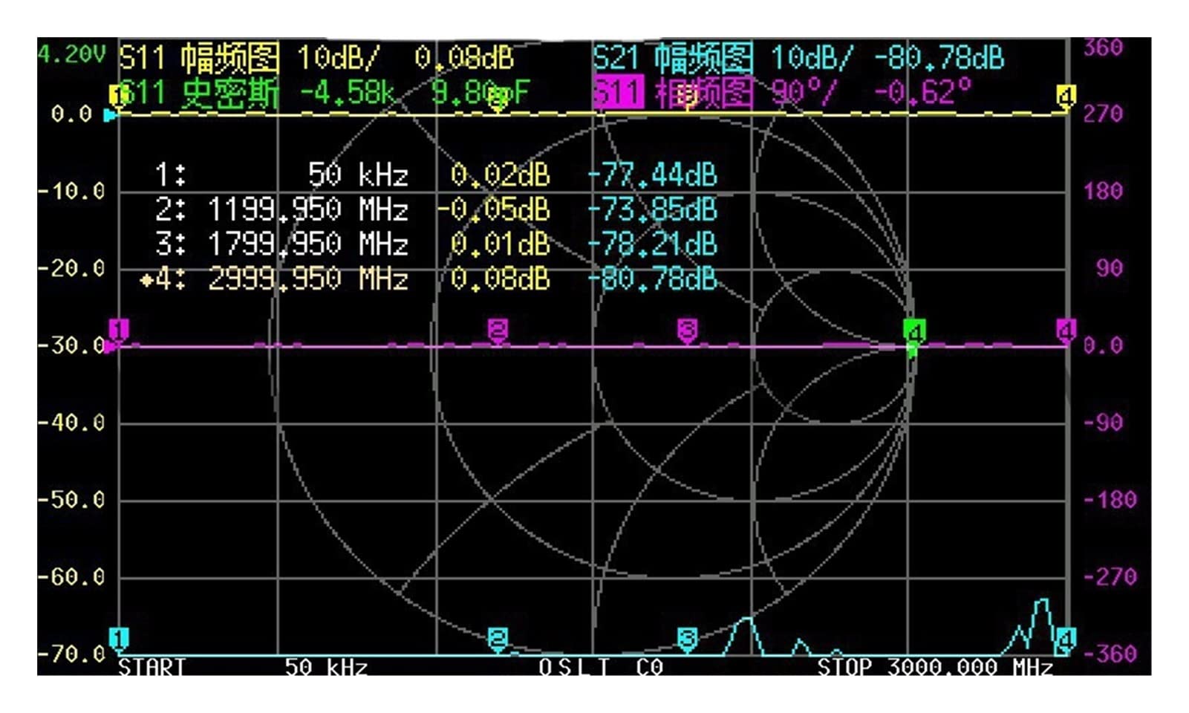Select magenta phase marker 2
The height and width of the screenshot is (713, 1189).
(498, 331)
